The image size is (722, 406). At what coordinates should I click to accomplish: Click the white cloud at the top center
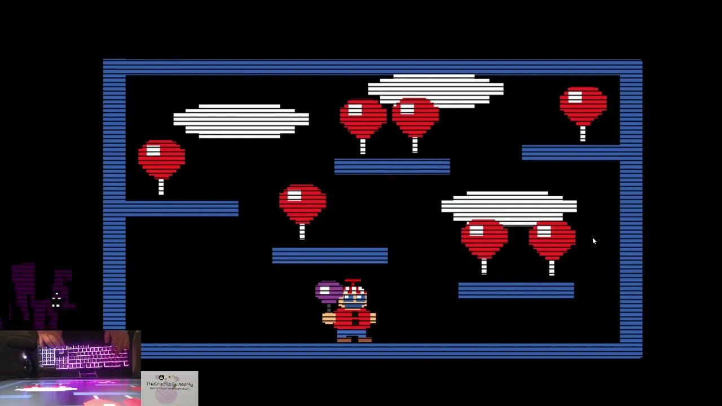435,90
